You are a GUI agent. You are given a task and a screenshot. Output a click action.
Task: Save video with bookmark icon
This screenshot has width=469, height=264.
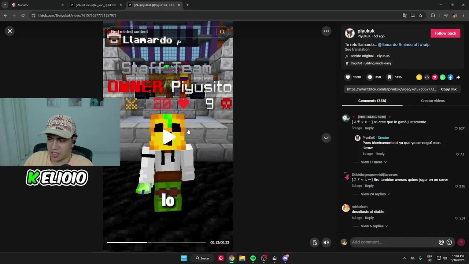point(389,77)
